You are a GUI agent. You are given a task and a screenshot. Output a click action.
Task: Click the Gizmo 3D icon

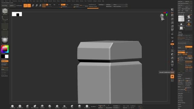pos(44,5)
